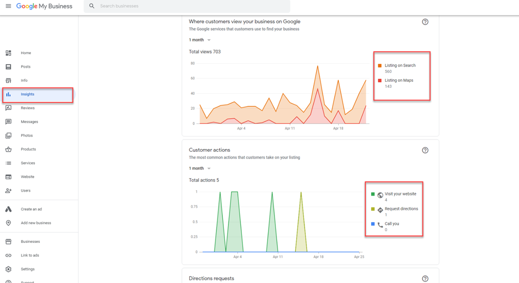
Task: Click Link to ads label
Action: click(x=30, y=255)
